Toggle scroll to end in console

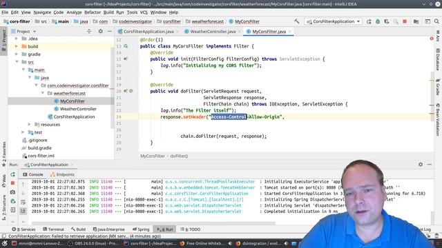pos(23,211)
